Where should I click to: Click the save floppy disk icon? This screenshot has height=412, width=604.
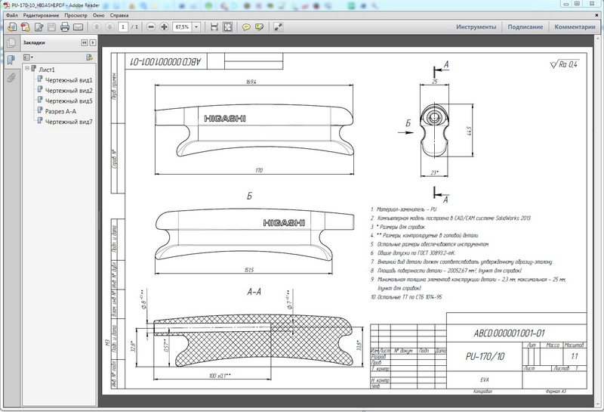[52, 27]
